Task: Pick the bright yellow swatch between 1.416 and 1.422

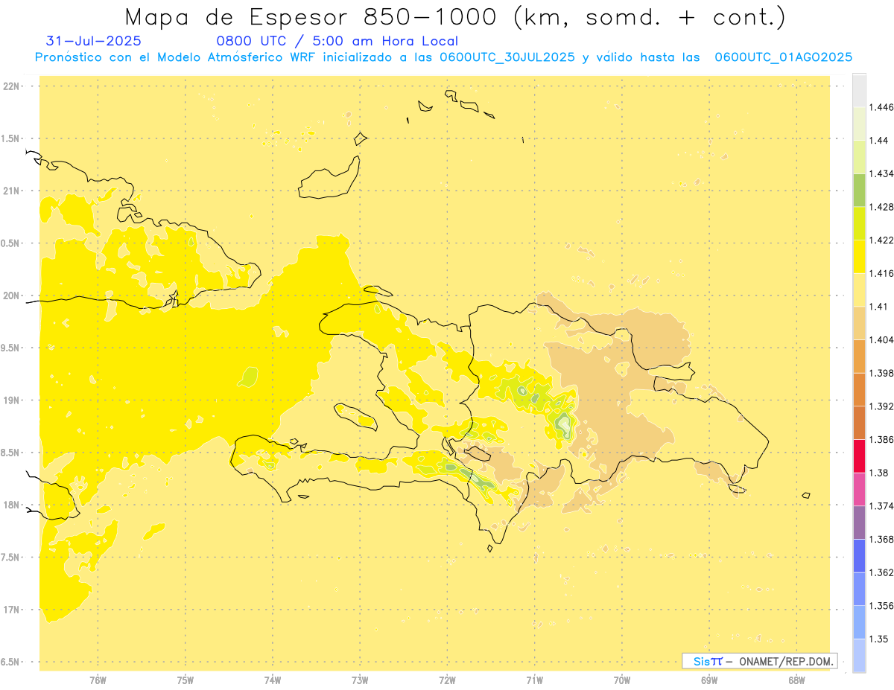Action: point(859,256)
